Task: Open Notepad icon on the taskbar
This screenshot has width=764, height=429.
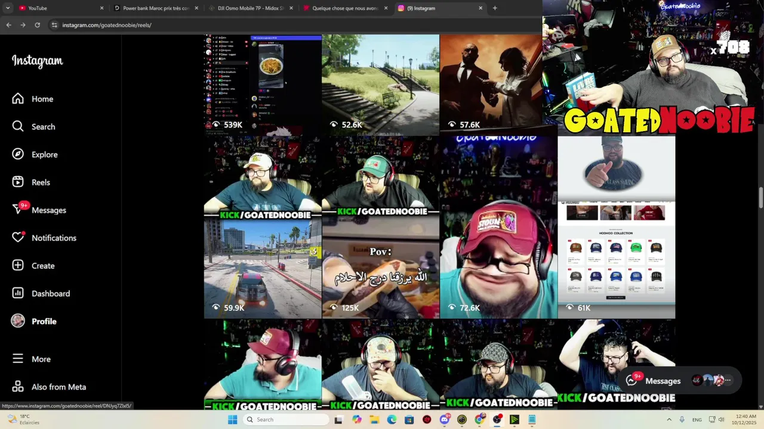Action: [x=532, y=419]
